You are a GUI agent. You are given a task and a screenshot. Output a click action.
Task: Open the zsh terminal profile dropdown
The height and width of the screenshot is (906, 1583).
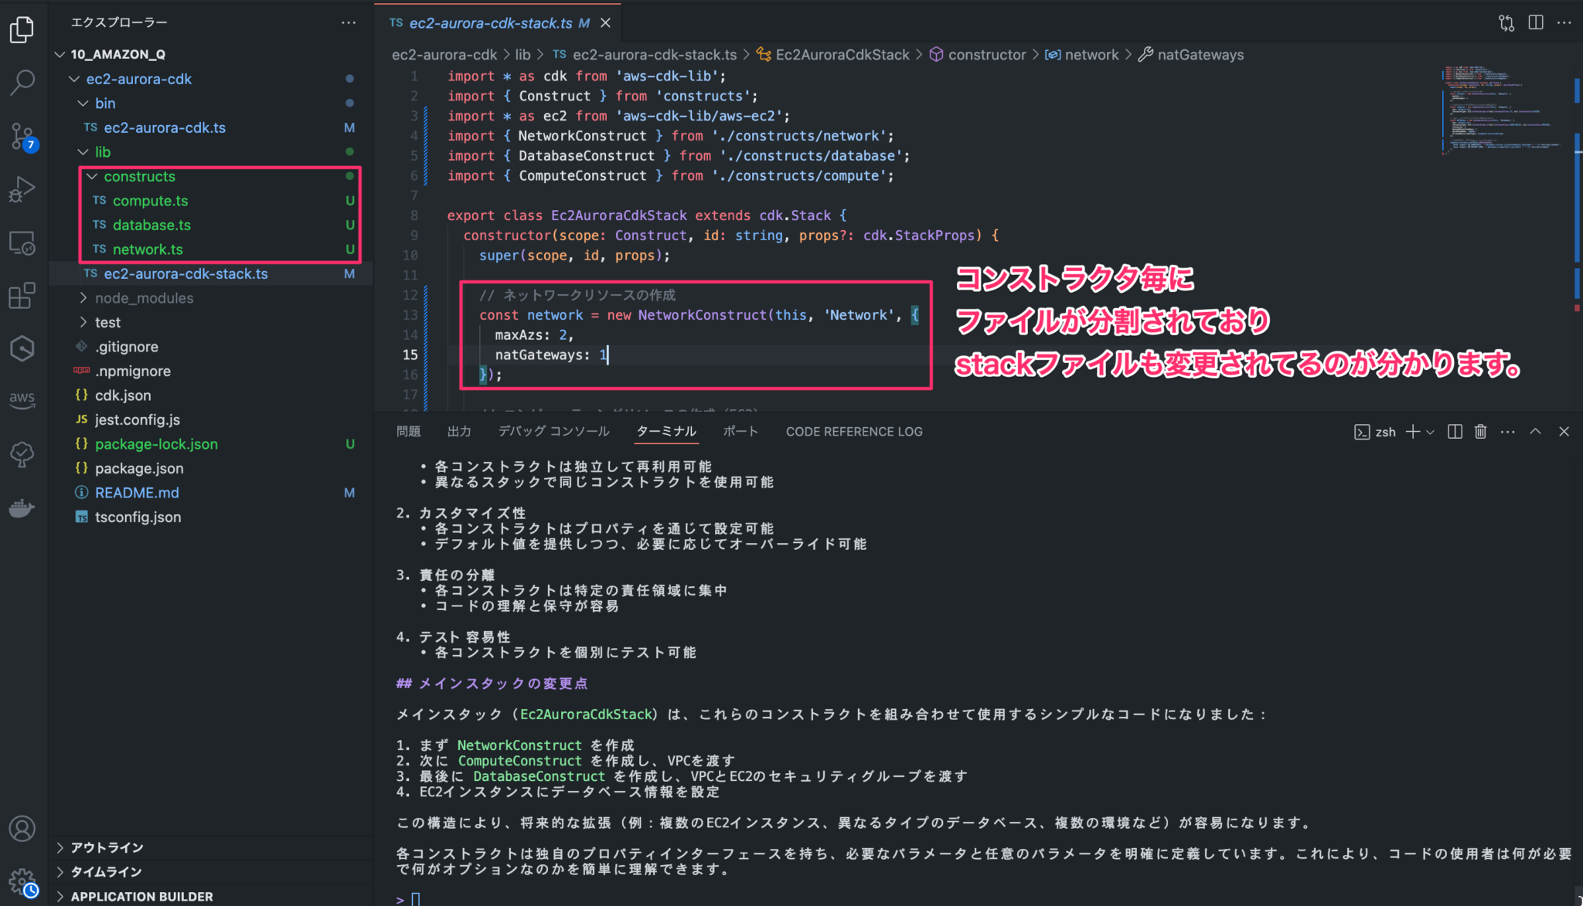pyautogui.click(x=1430, y=432)
